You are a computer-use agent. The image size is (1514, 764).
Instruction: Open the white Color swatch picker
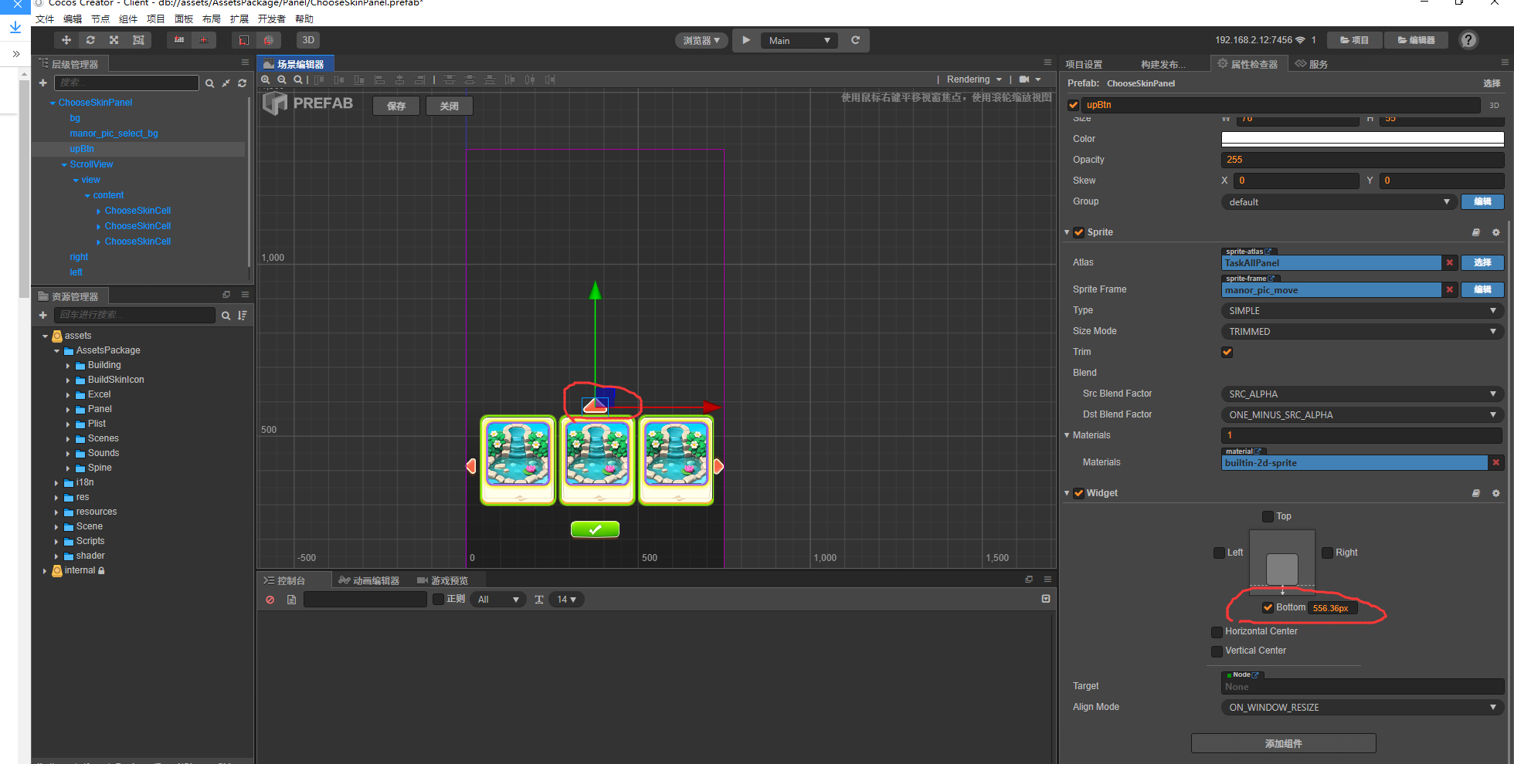pyautogui.click(x=1362, y=139)
